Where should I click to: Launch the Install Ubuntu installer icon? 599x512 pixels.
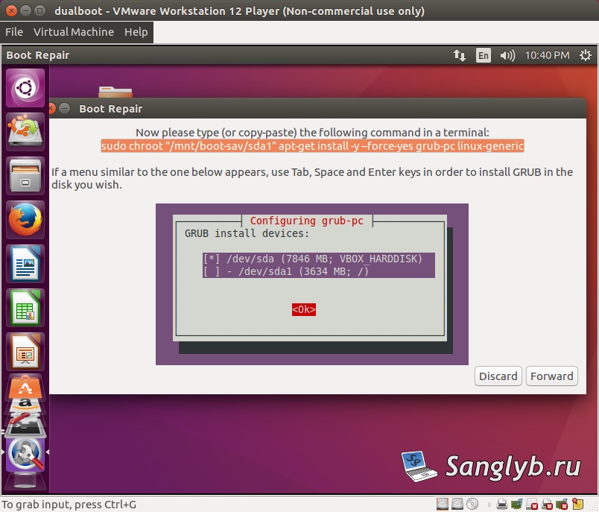[25, 131]
